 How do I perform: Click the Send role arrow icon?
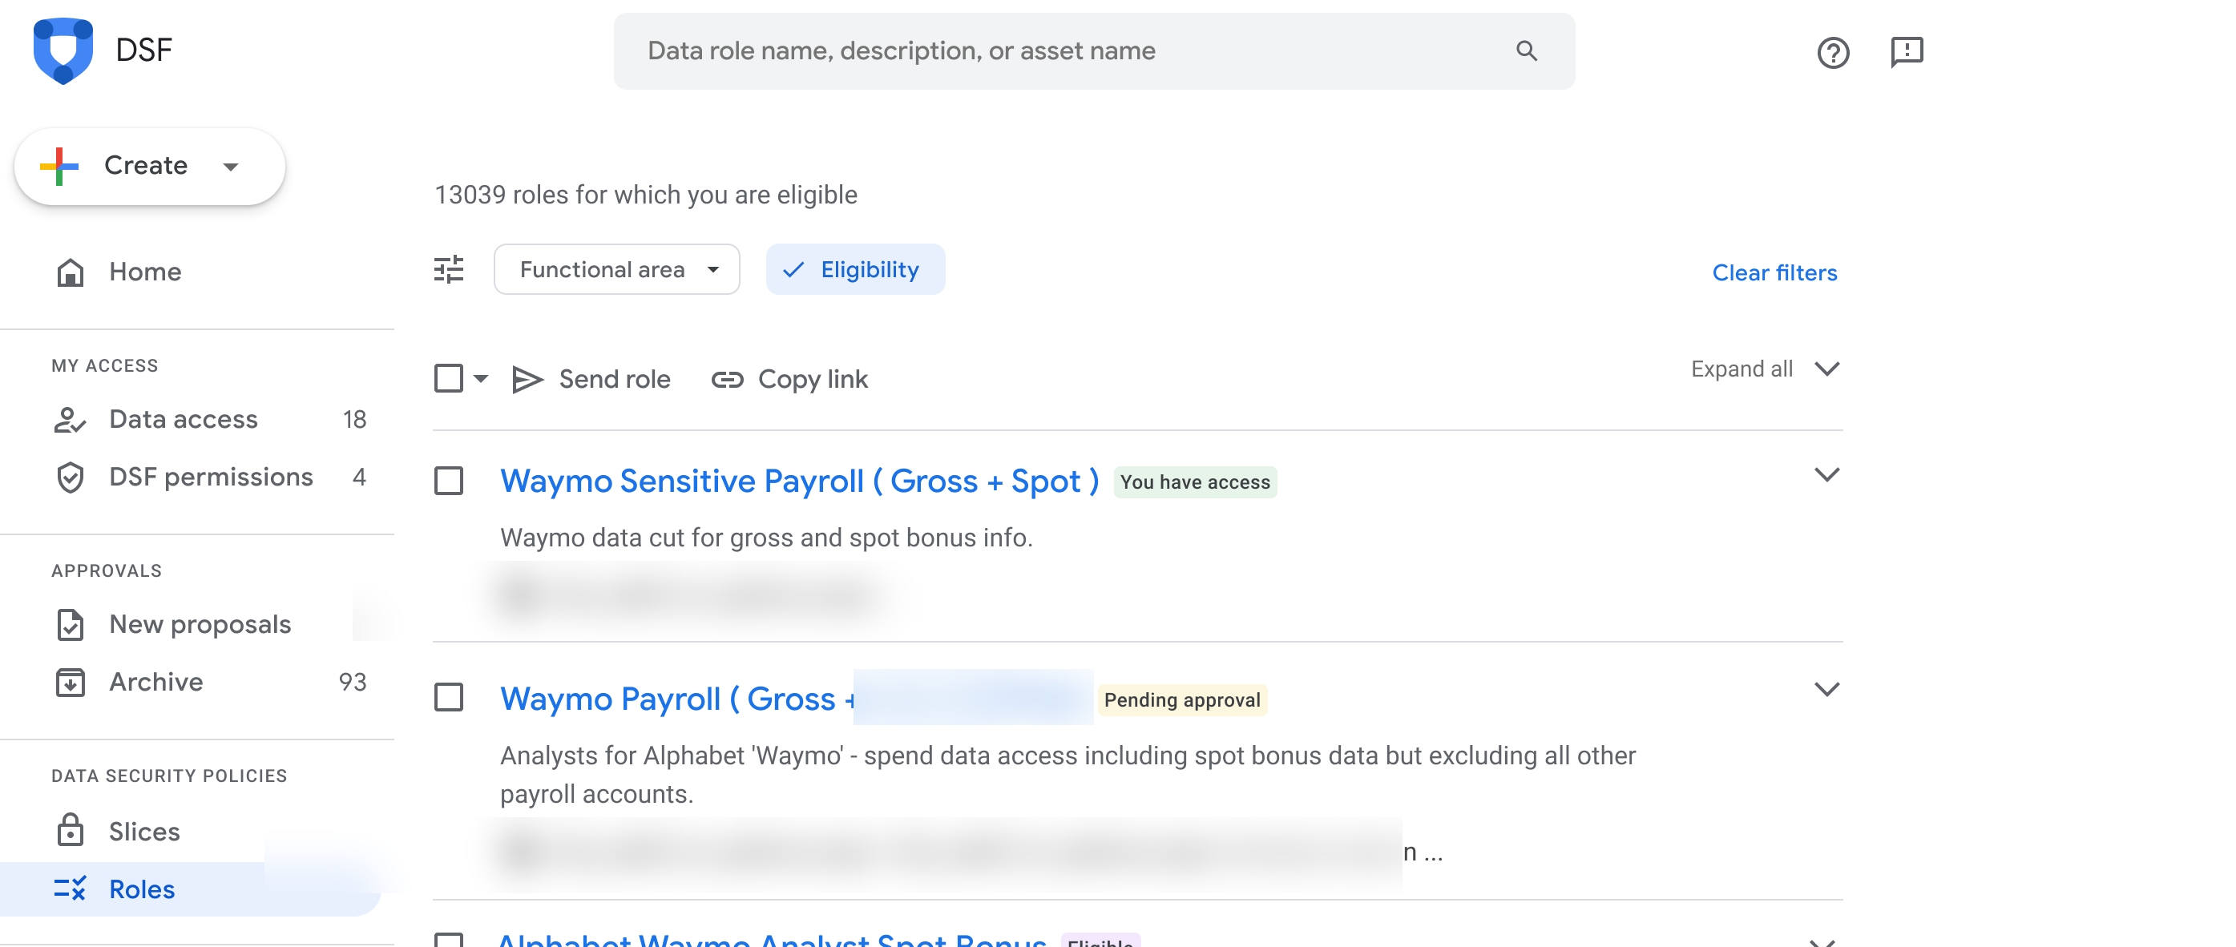pyautogui.click(x=527, y=379)
